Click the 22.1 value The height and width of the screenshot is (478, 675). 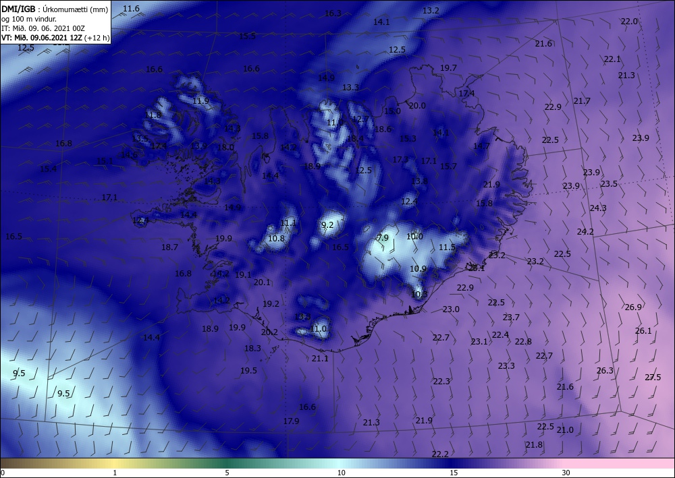[x=612, y=59]
